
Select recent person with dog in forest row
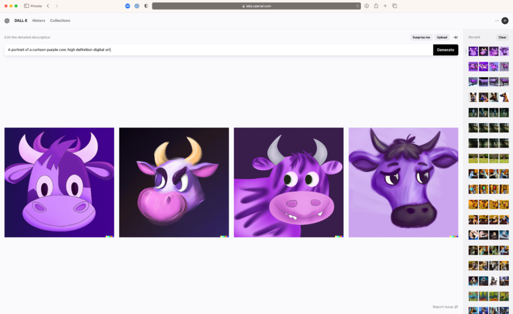(488, 112)
